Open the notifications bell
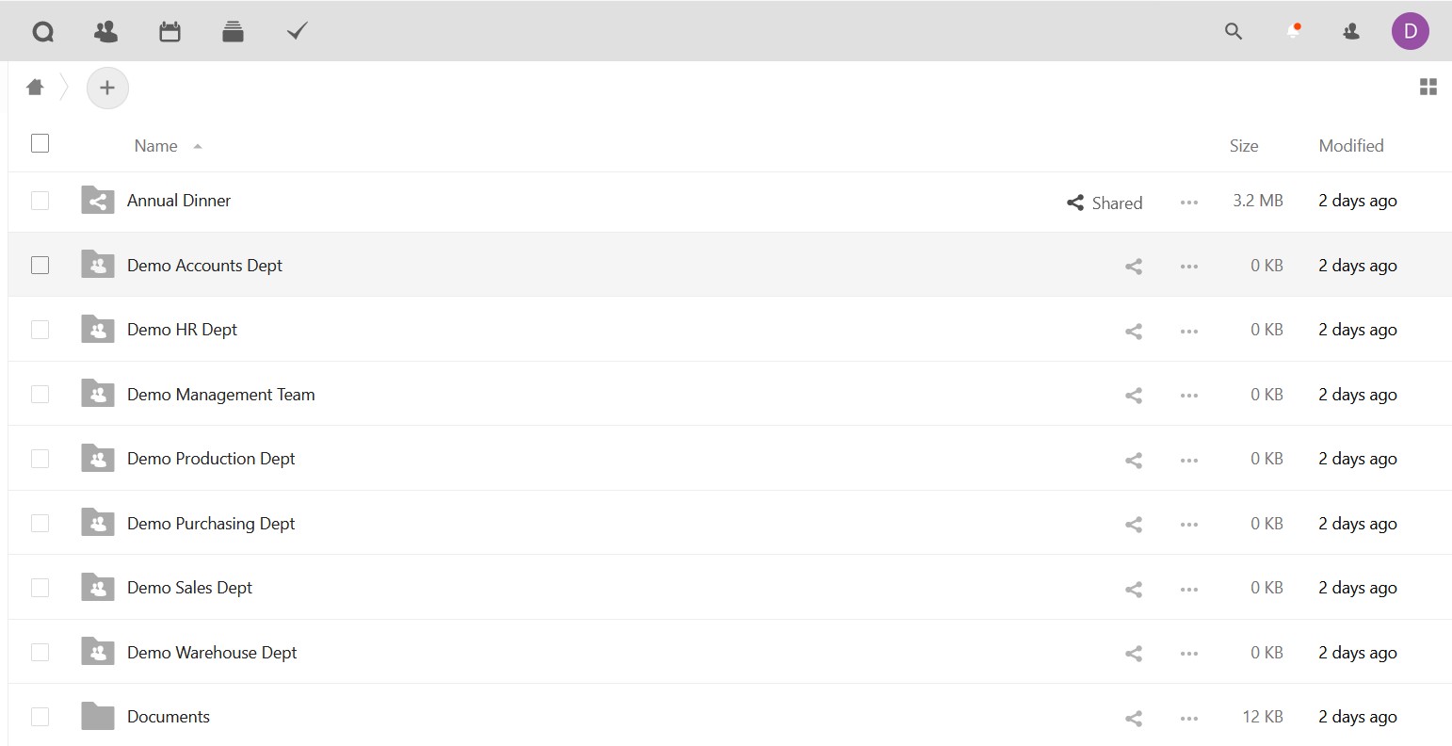The image size is (1452, 746). pos(1293,32)
